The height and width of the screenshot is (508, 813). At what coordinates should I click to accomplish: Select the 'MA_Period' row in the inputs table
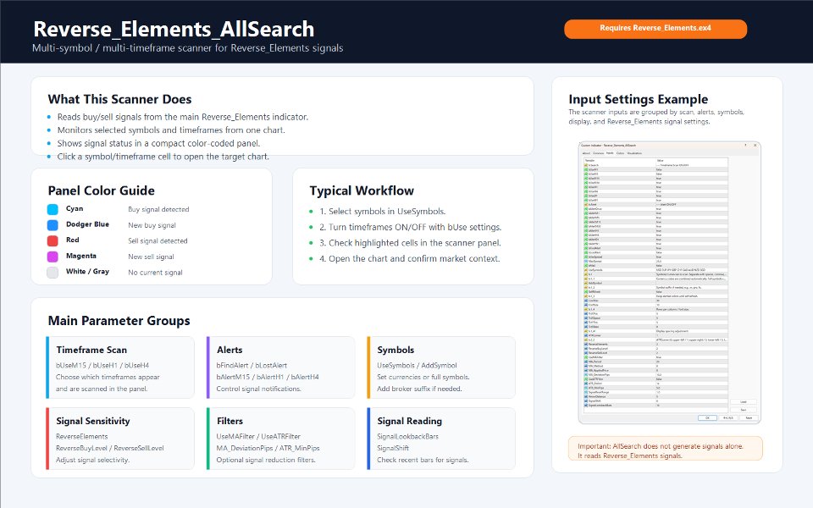(655, 362)
